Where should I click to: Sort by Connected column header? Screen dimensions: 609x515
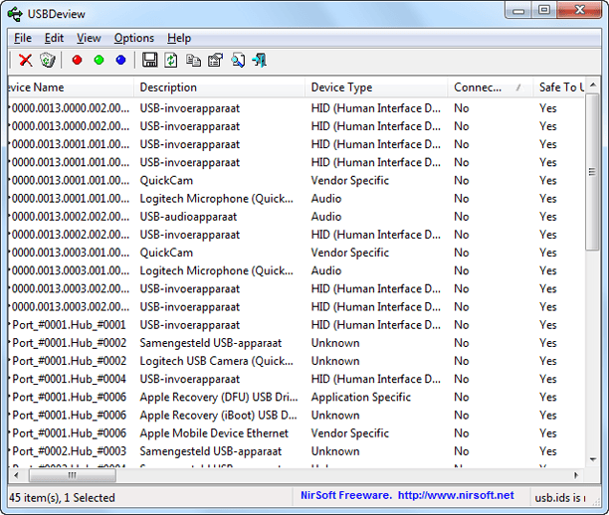[491, 87]
